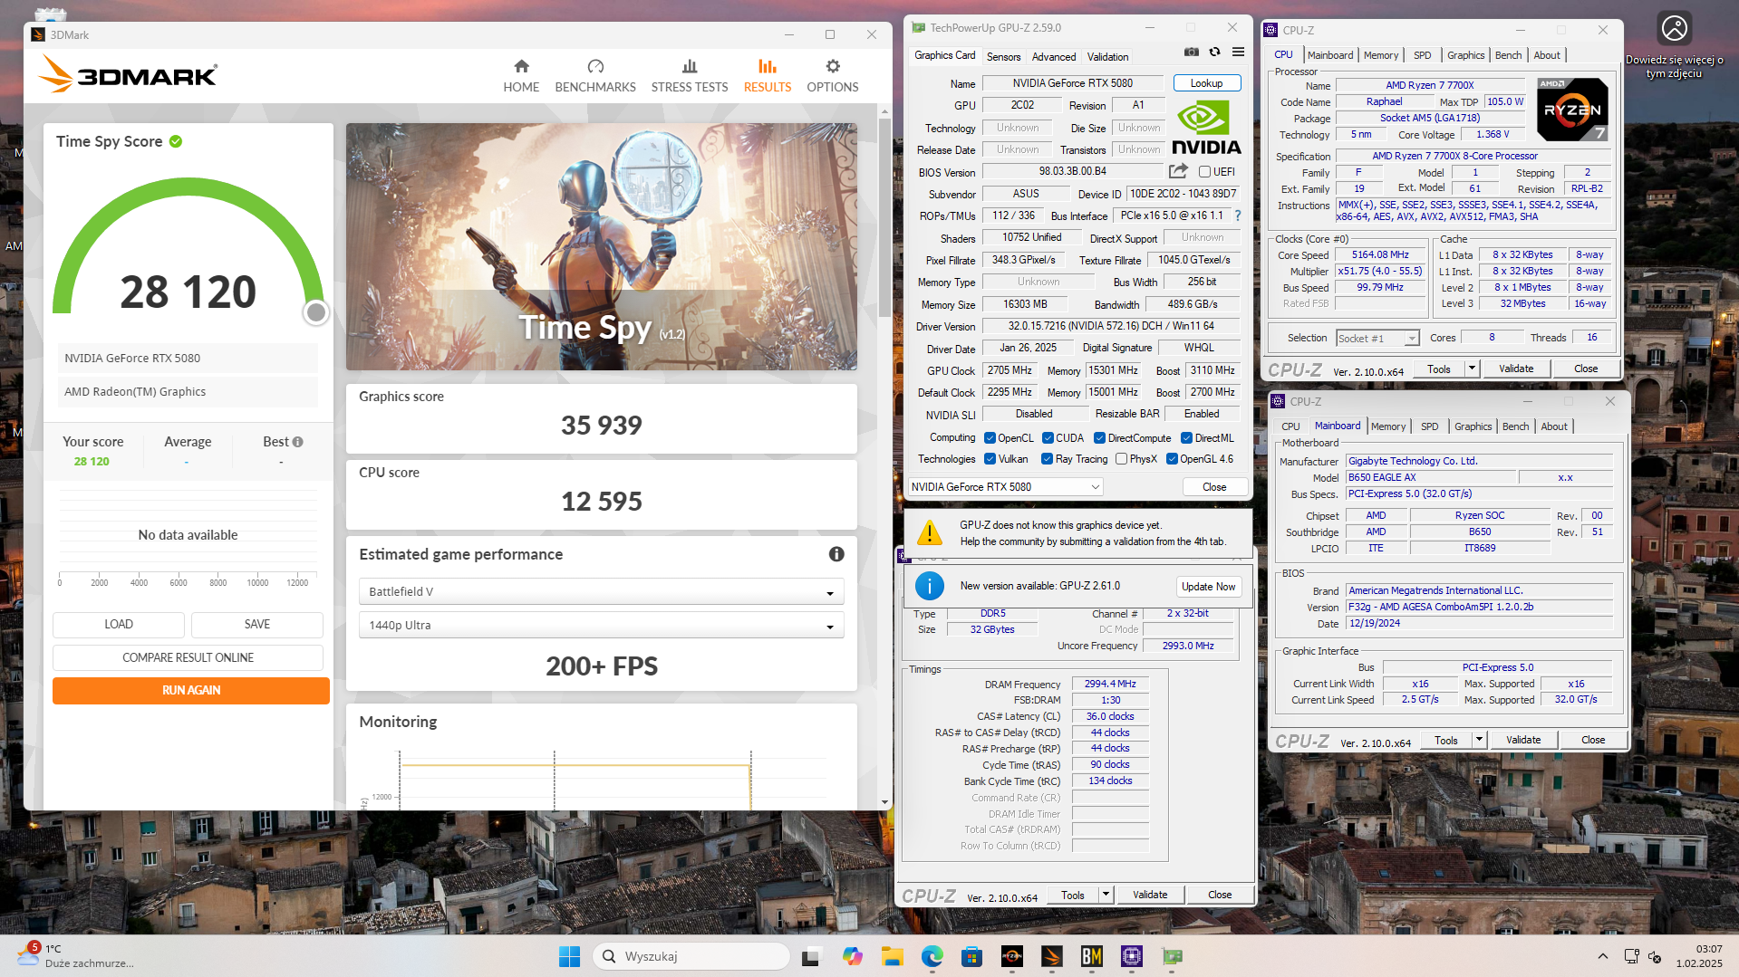Open the weather widget on the taskbar
This screenshot has width=1739, height=977.
[x=77, y=956]
